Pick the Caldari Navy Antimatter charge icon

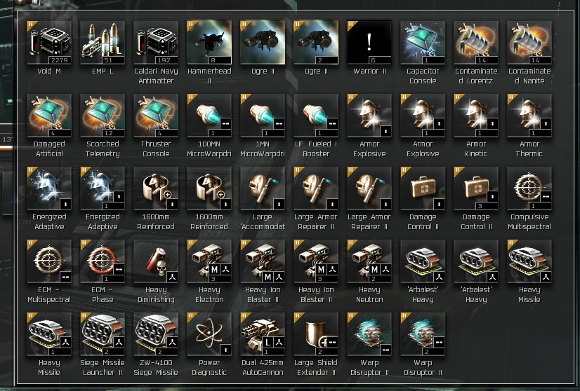(x=156, y=43)
